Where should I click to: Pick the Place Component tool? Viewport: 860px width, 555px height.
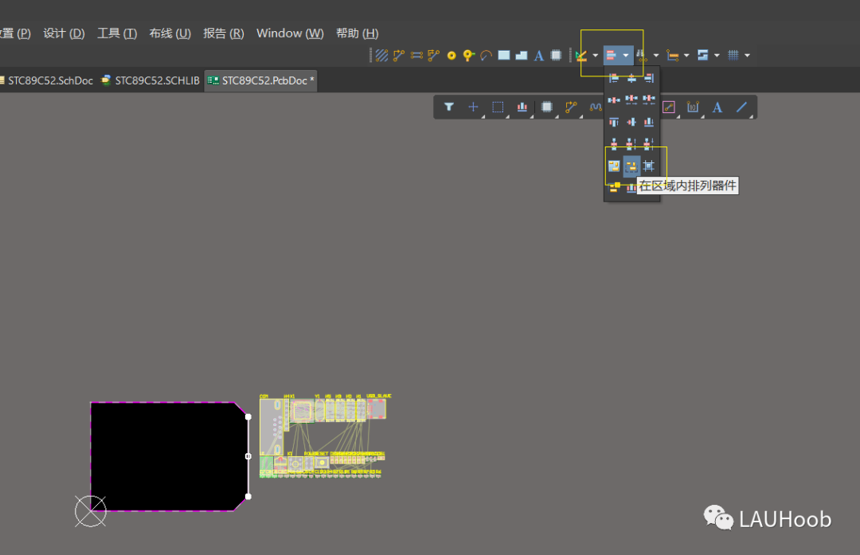[557, 54]
